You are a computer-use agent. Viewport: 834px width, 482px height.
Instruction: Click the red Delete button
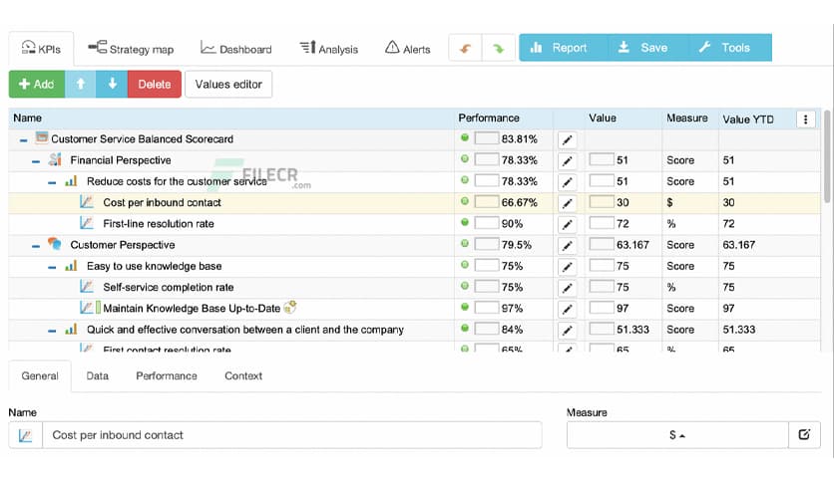155,84
